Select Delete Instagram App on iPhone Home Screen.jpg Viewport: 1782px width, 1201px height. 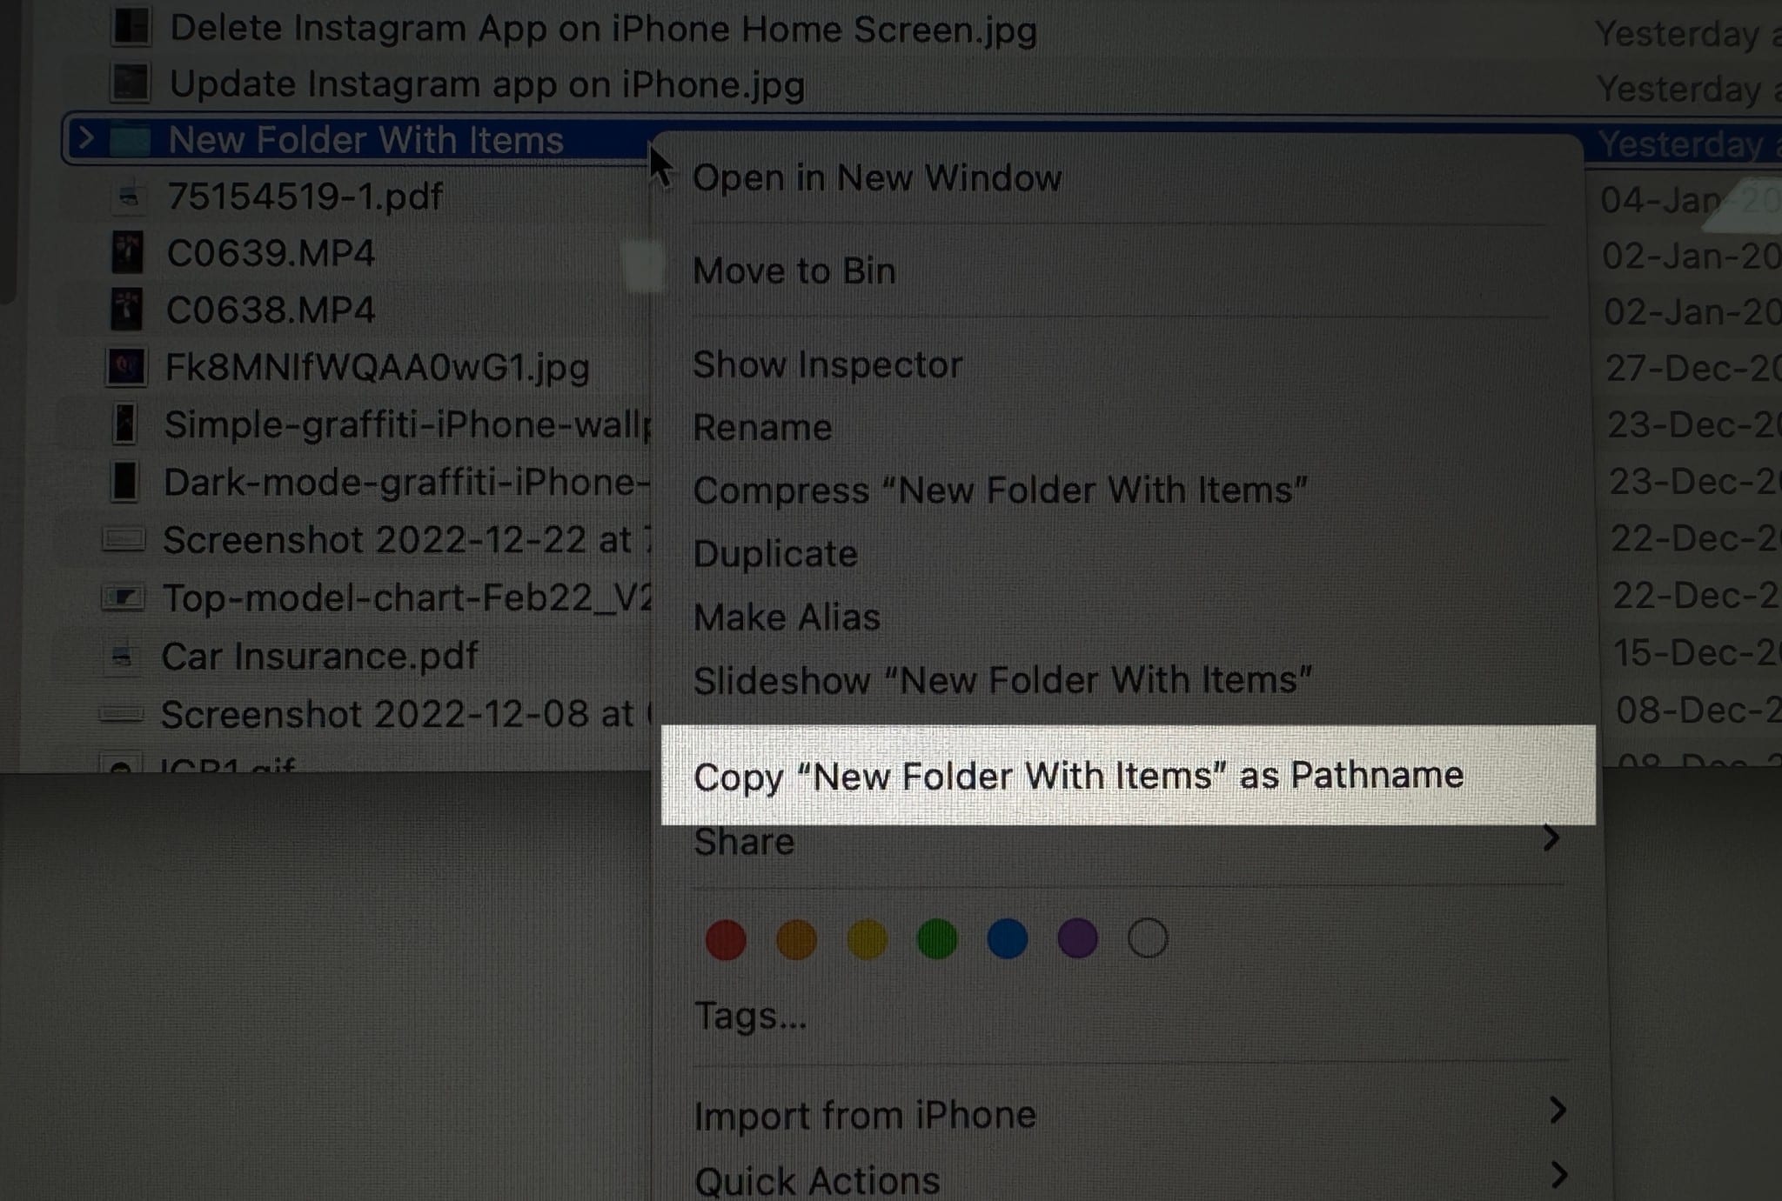coord(603,29)
